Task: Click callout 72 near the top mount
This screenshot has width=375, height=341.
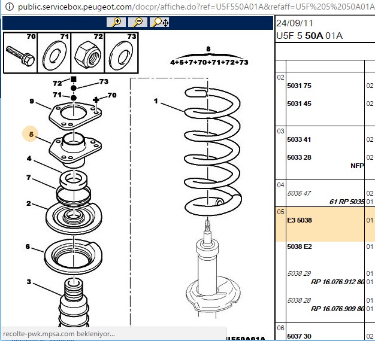Action: click(x=57, y=83)
